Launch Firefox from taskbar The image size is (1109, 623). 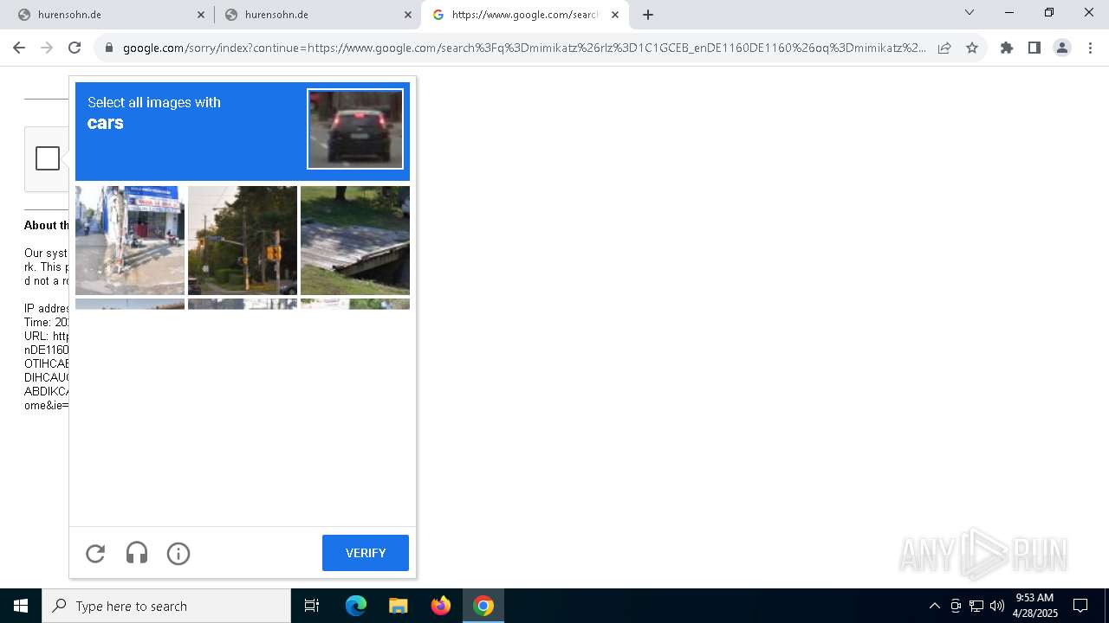[441, 606]
